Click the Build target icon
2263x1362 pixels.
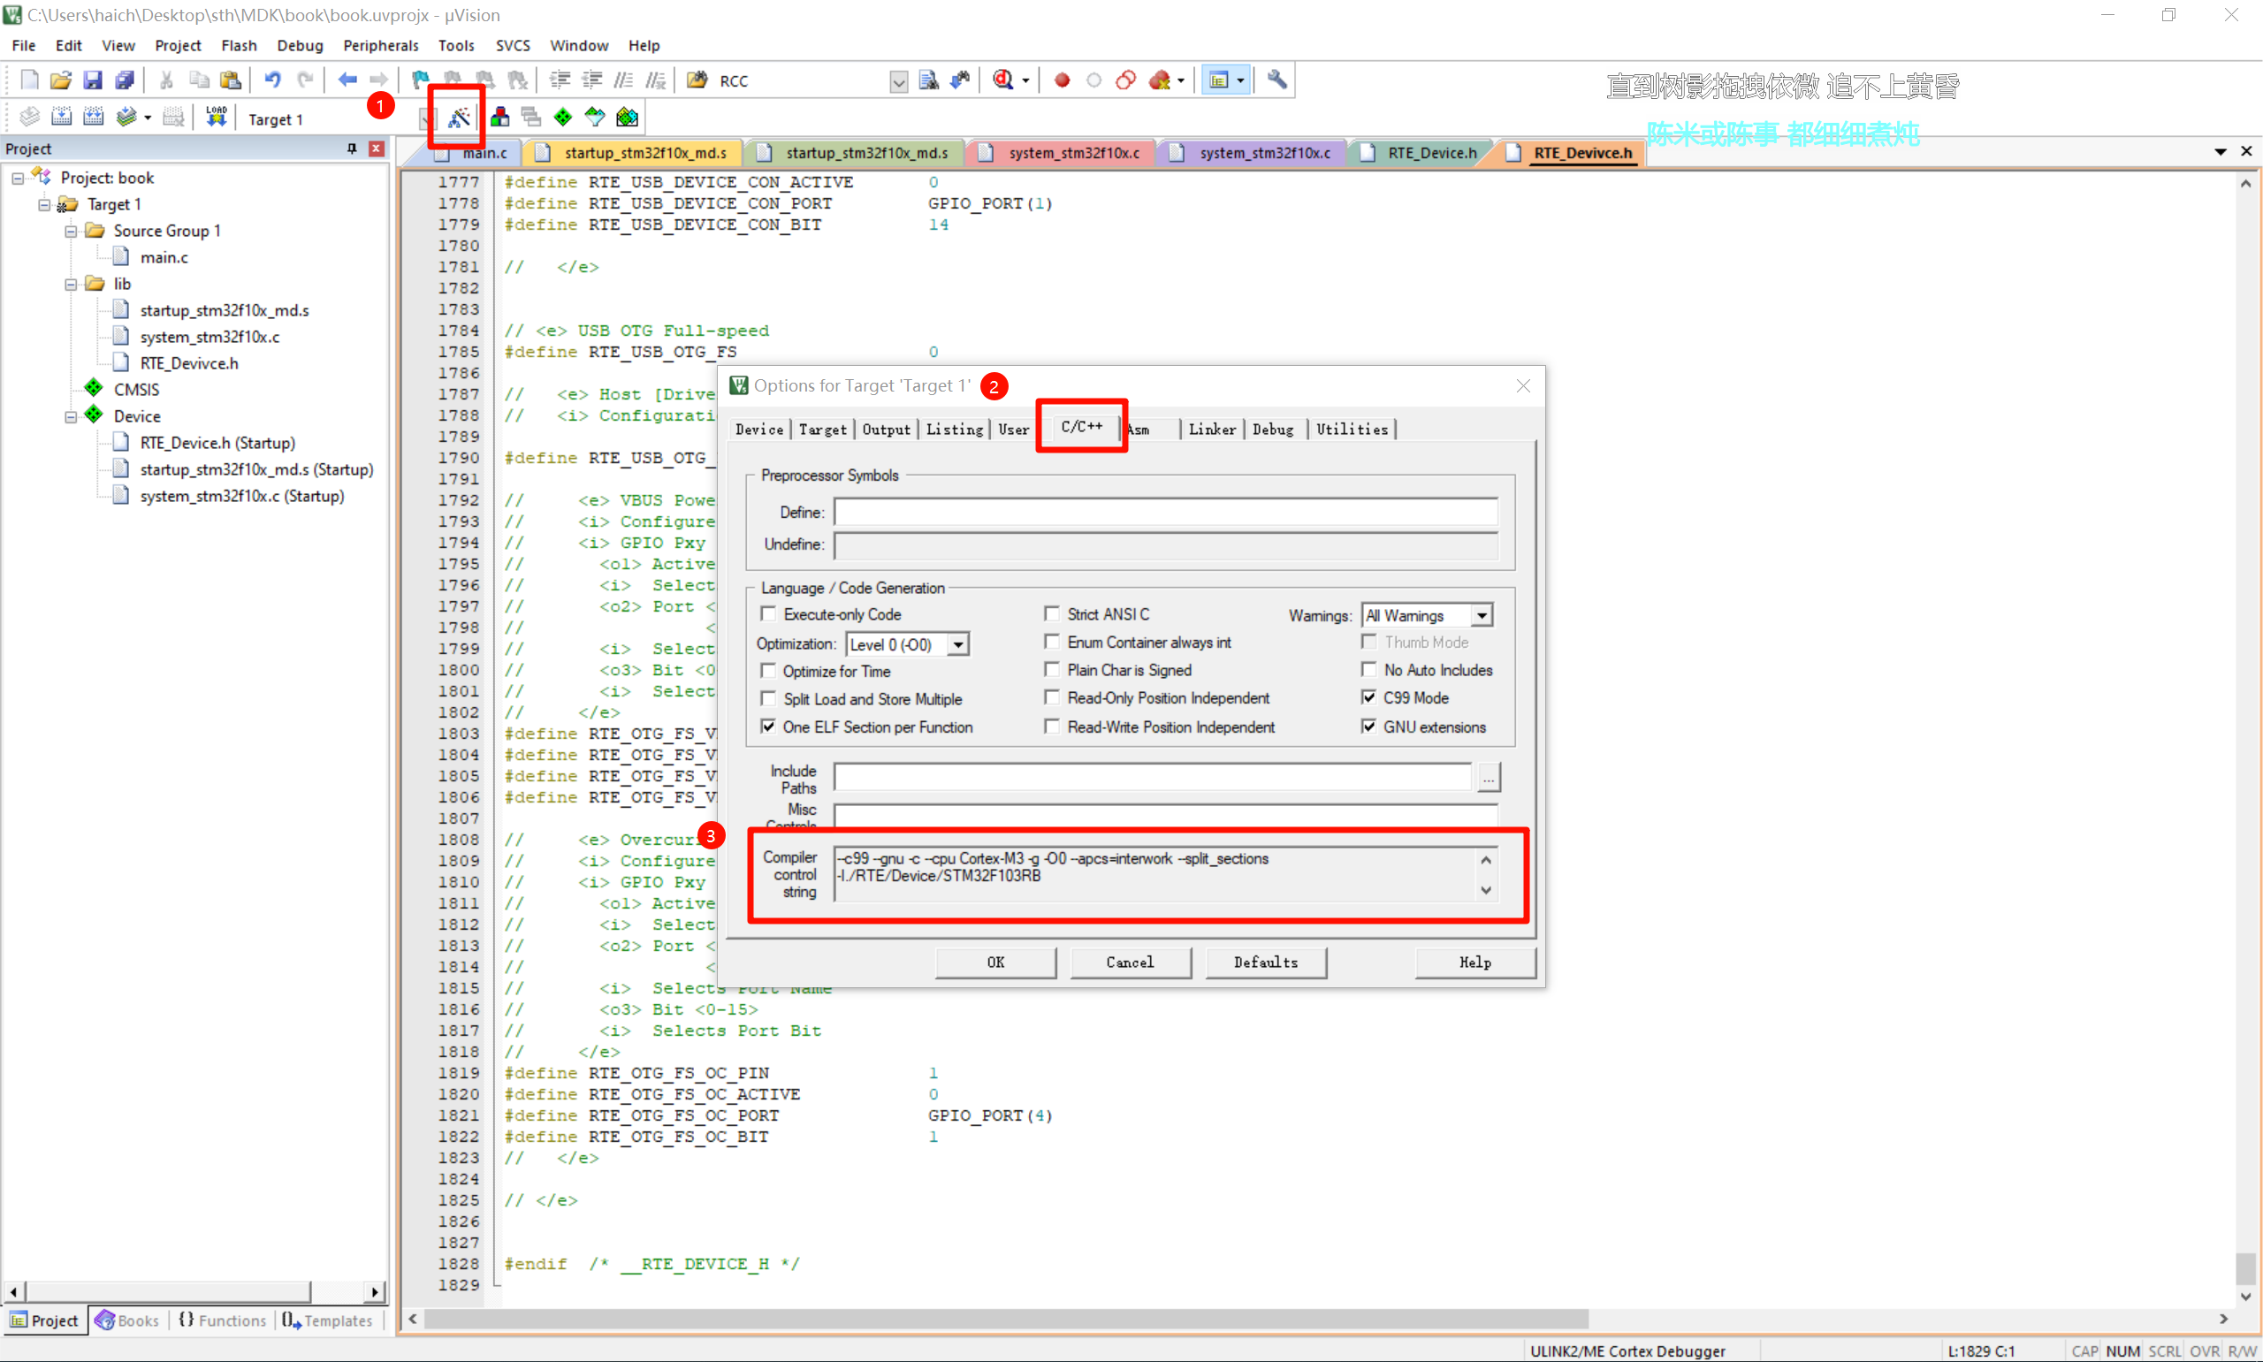pos(62,118)
